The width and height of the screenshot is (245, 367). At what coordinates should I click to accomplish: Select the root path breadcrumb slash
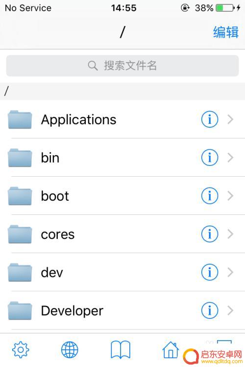point(6,91)
